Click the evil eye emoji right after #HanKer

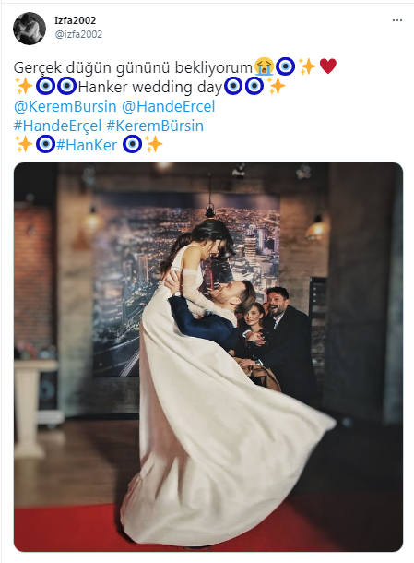click(x=132, y=144)
